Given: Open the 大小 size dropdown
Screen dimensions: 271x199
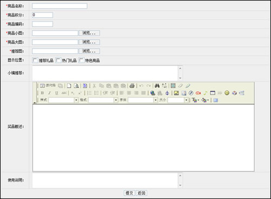Looking at the screenshot, I should tap(178, 100).
